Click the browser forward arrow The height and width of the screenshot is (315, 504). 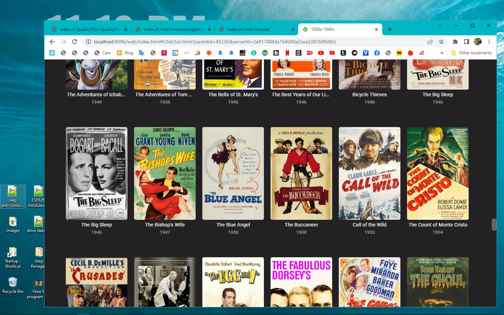coord(63,42)
